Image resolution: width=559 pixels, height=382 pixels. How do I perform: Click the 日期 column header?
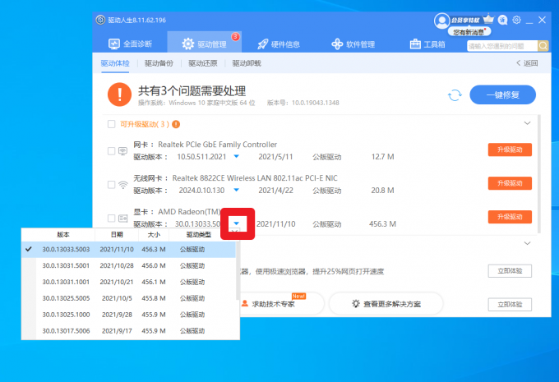(117, 234)
